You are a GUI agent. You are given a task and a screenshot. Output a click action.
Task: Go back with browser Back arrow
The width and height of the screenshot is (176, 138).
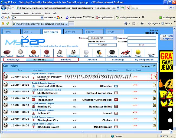pyautogui.click(x=4, y=8)
